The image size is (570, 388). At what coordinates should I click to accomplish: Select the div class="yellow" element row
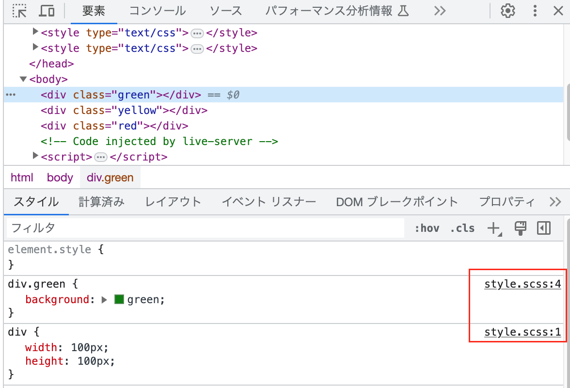click(x=284, y=110)
